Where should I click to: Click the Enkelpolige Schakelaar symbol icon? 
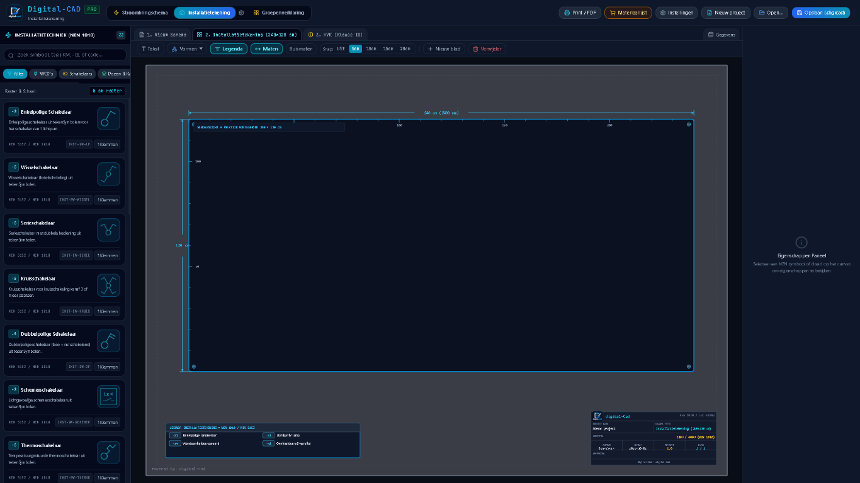(x=108, y=118)
